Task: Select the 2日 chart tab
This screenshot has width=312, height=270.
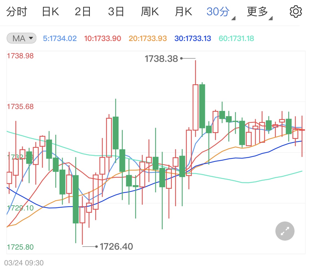Action: tap(83, 12)
